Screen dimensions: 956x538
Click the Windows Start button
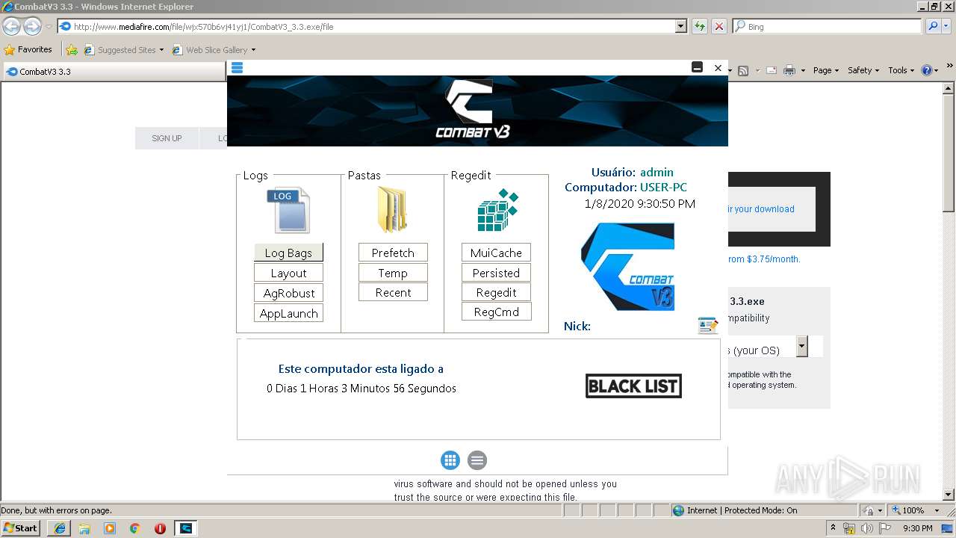tap(21, 528)
